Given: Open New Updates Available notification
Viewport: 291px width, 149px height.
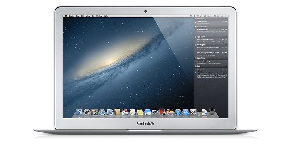Looking at the screenshot, I should (211, 41).
